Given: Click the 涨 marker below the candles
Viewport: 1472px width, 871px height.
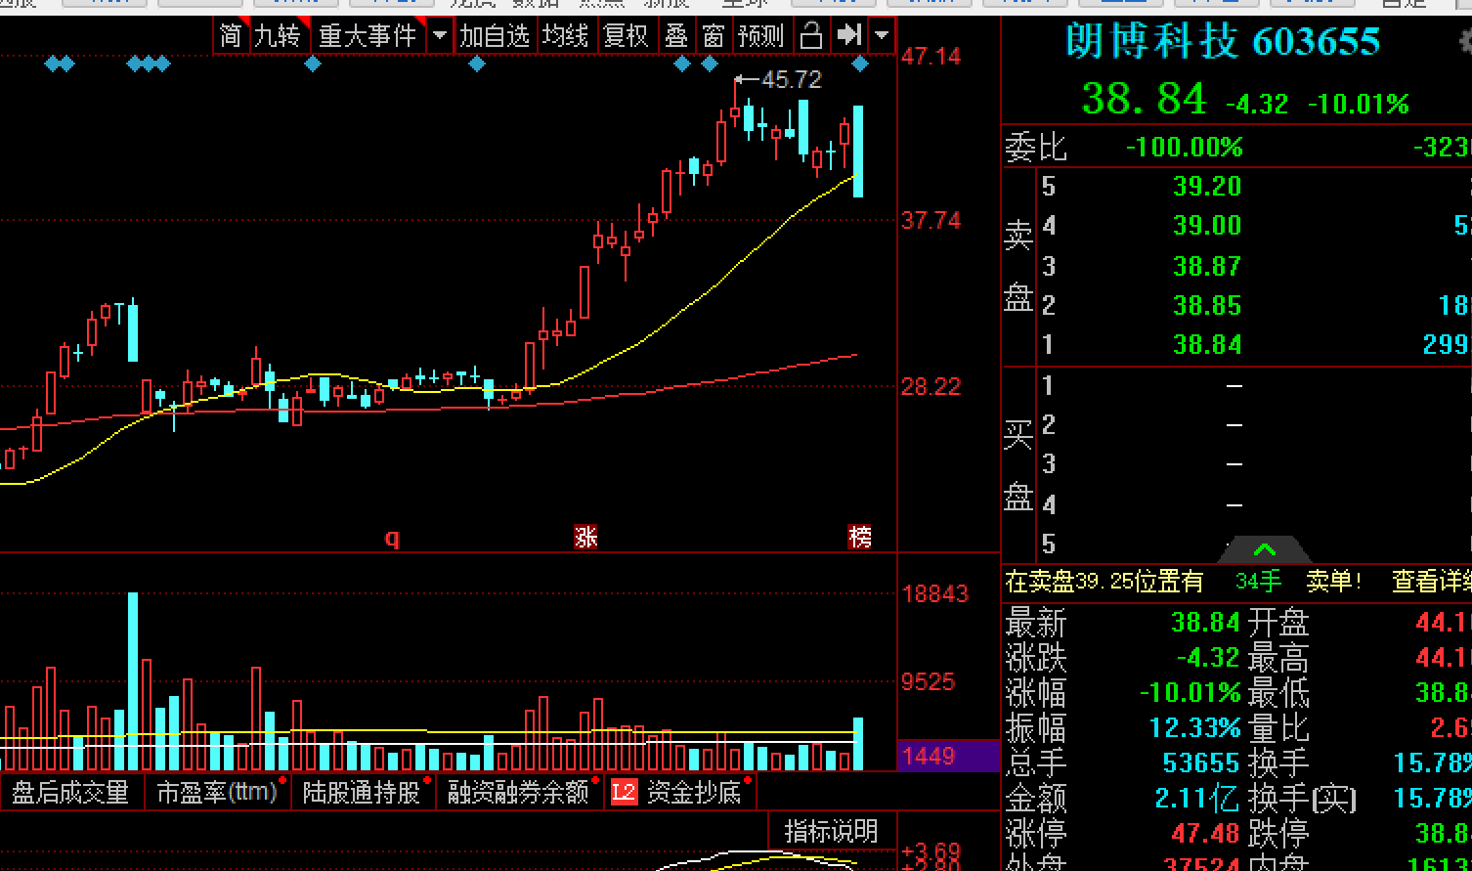Looking at the screenshot, I should click(x=585, y=537).
